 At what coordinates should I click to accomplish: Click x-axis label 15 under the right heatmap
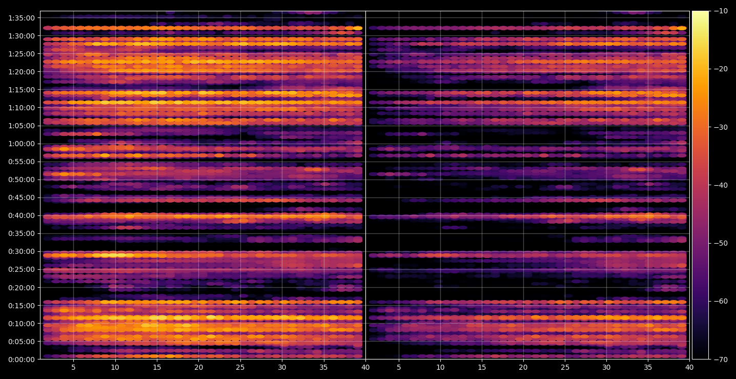tap(482, 367)
